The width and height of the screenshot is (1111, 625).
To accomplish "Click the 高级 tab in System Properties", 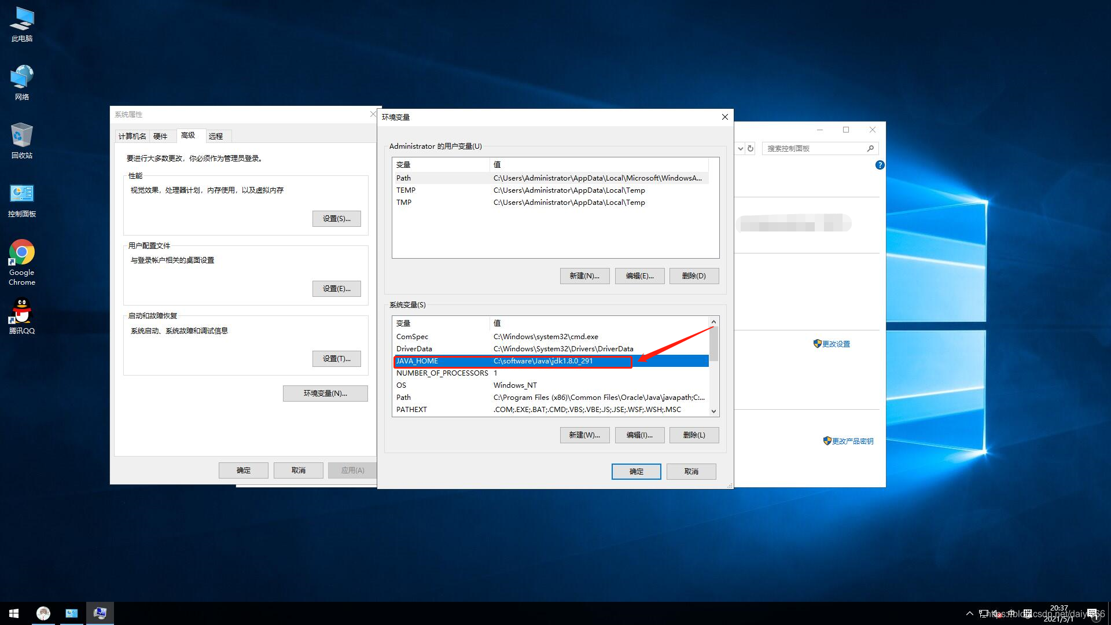I will (187, 135).
